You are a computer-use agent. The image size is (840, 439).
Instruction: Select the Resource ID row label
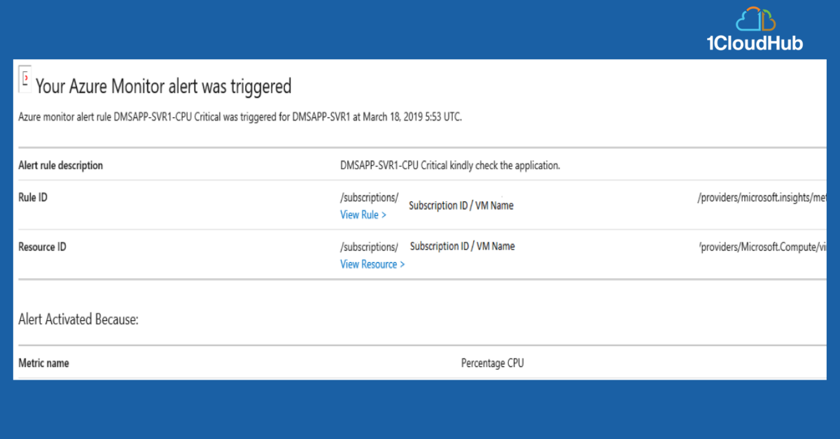click(42, 247)
